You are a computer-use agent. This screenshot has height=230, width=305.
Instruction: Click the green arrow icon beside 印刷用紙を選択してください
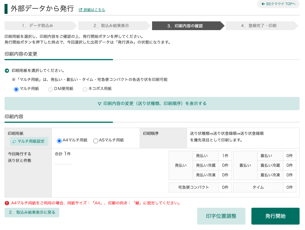(x=7, y=71)
